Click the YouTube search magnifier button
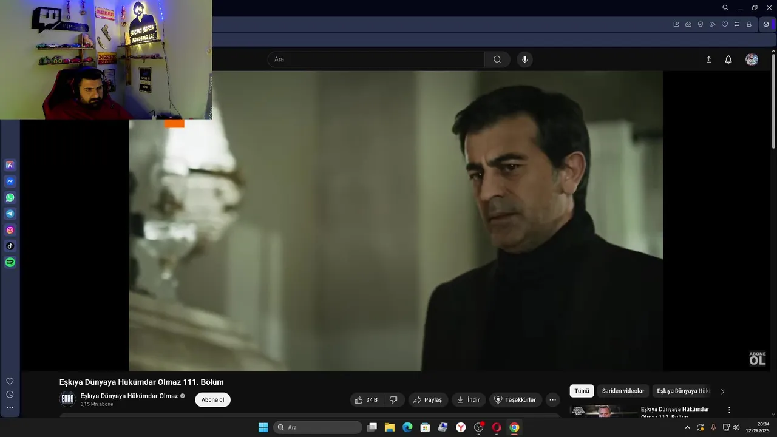Image resolution: width=777 pixels, height=437 pixels. point(497,59)
